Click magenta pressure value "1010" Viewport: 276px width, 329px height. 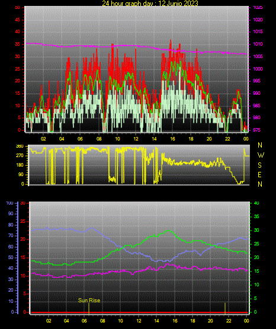coord(258,44)
